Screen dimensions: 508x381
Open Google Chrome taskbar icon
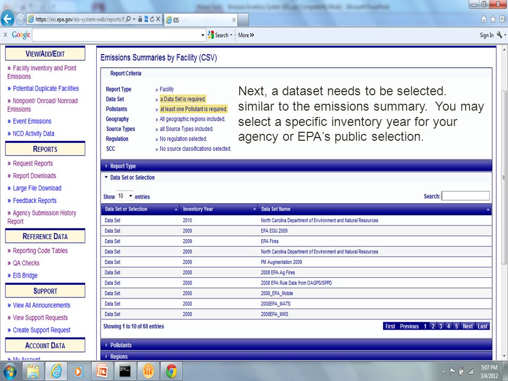point(171,371)
